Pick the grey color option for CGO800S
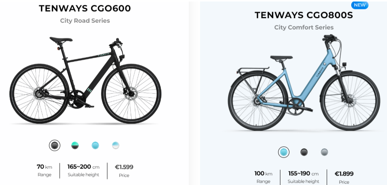 point(324,152)
